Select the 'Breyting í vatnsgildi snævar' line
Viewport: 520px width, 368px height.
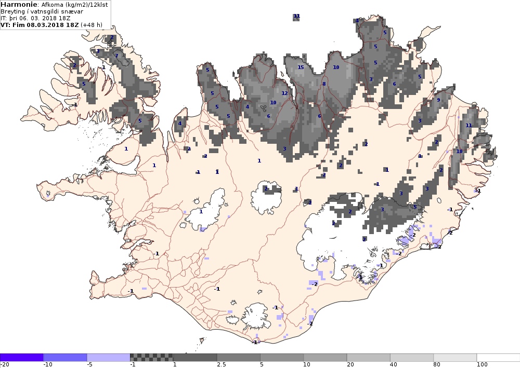click(42, 11)
